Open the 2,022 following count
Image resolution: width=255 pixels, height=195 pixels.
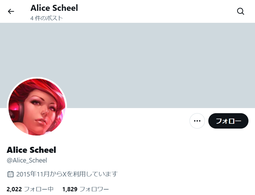click(x=14, y=189)
